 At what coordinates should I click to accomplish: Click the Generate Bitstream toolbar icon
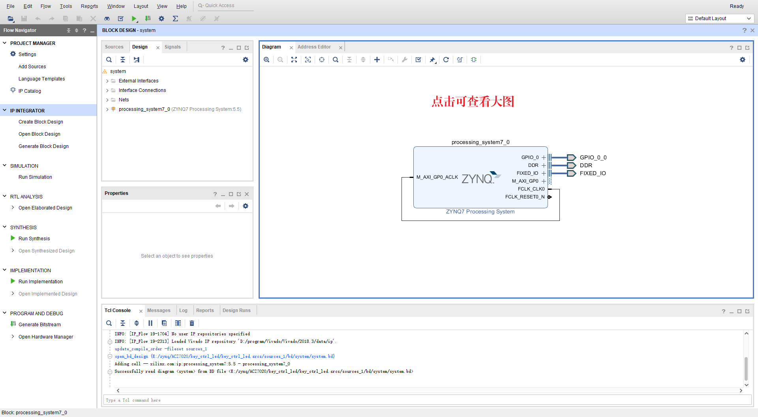pyautogui.click(x=148, y=19)
